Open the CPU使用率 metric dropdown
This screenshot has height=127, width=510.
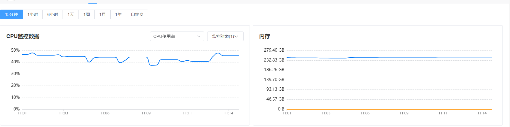[x=177, y=36]
